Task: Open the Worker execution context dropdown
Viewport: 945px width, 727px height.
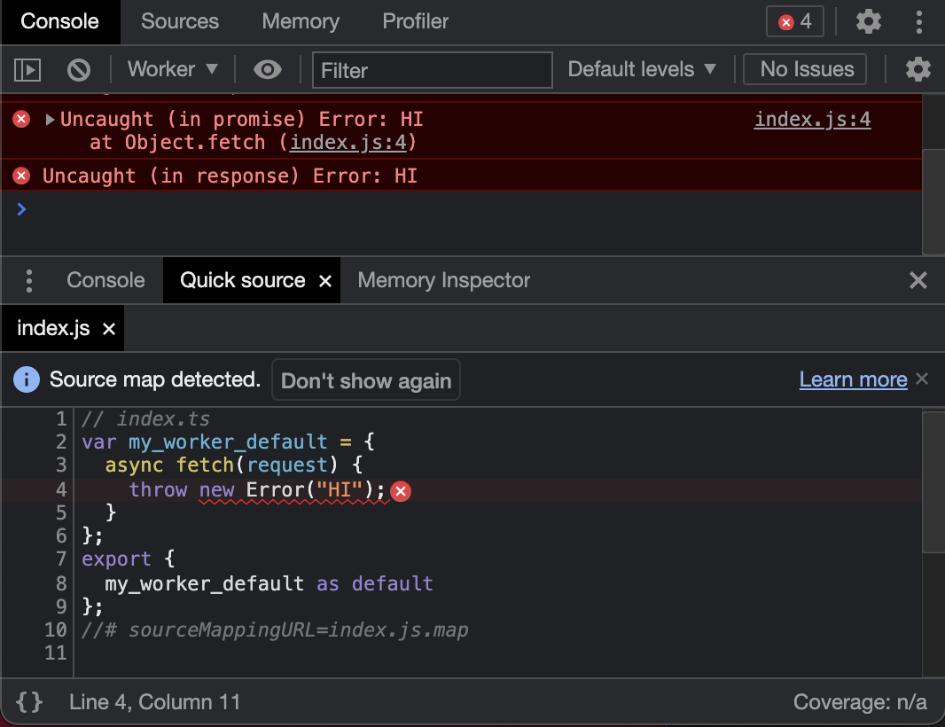Action: [172, 69]
